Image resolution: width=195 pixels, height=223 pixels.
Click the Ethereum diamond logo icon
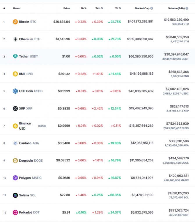click(15, 39)
